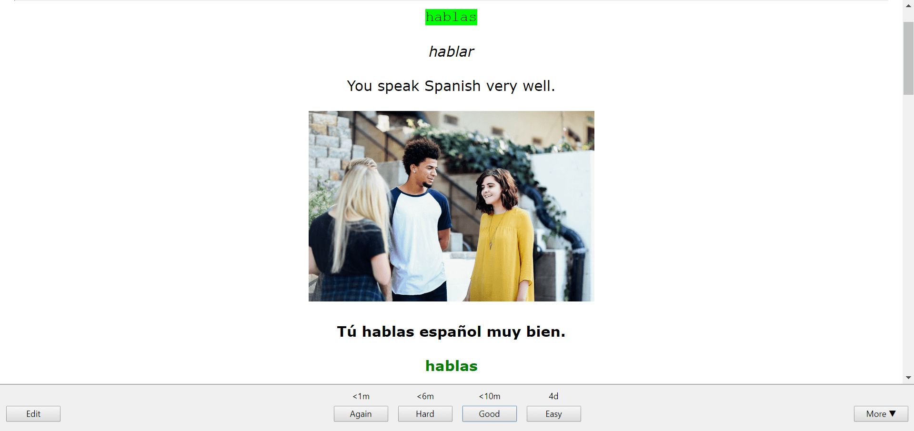Viewport: 914px width, 431px height.
Task: Click the vertical scrollbar thumb
Action: pyautogui.click(x=908, y=57)
